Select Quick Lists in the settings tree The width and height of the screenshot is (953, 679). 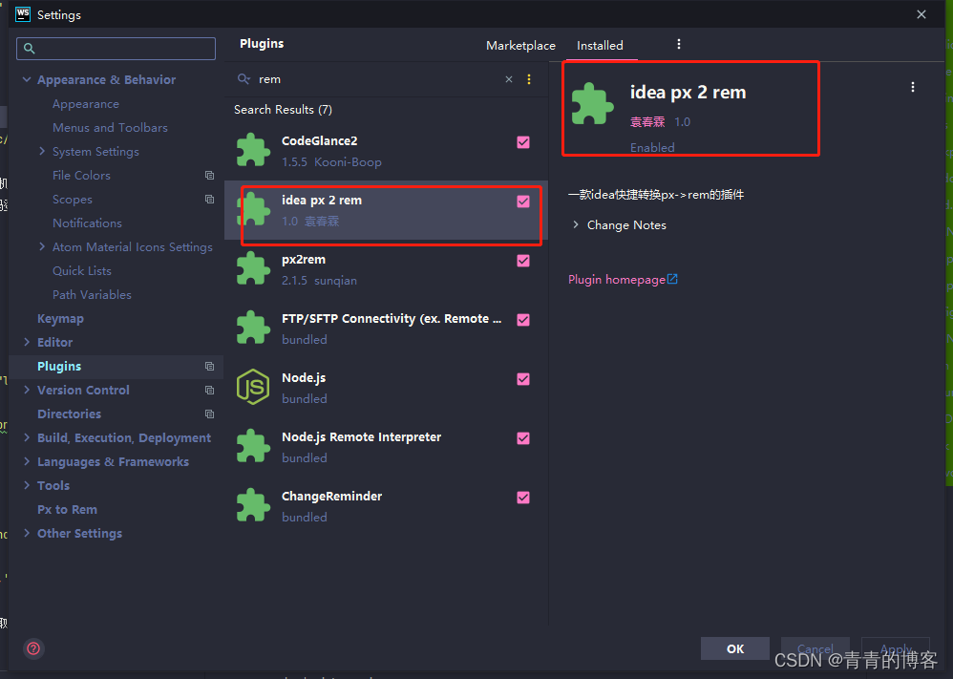point(82,271)
